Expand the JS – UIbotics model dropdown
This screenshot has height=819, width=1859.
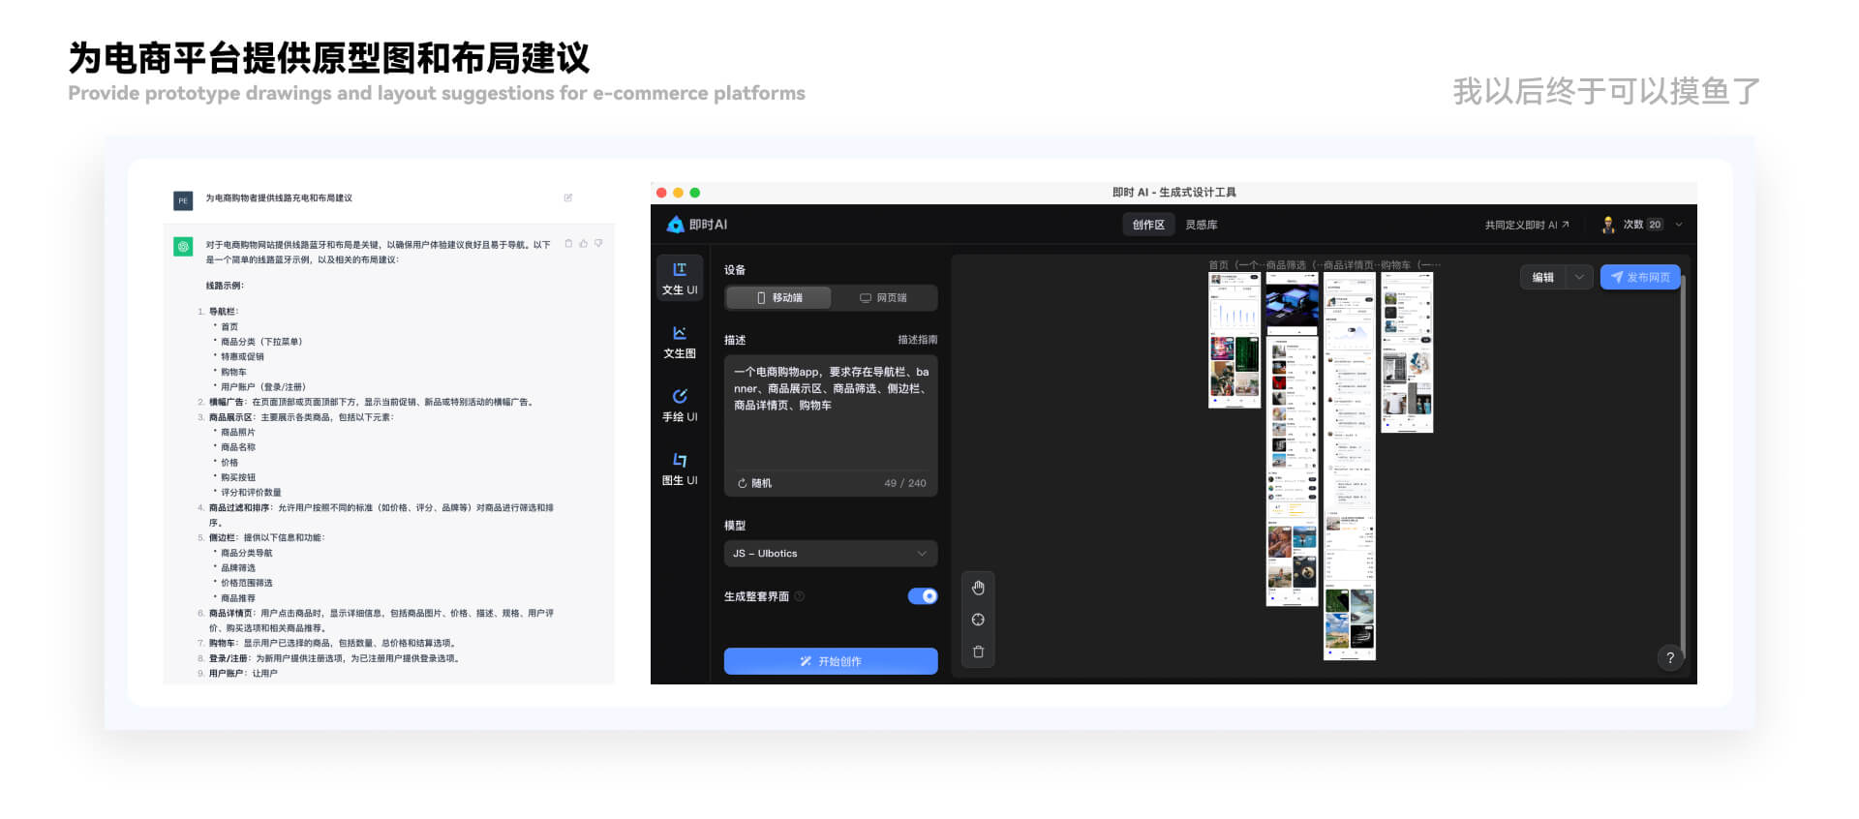point(831,553)
